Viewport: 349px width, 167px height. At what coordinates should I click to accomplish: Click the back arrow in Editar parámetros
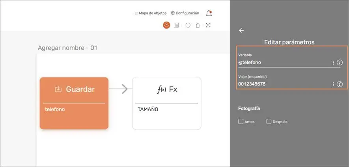pyautogui.click(x=241, y=30)
